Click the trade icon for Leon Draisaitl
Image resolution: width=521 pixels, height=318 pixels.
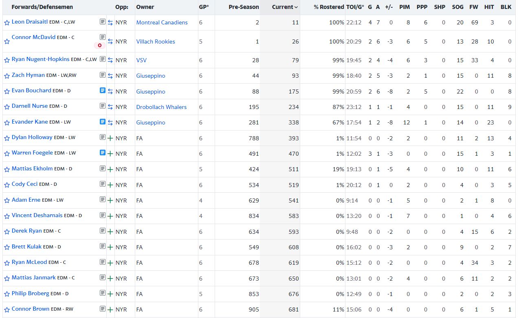tap(110, 23)
